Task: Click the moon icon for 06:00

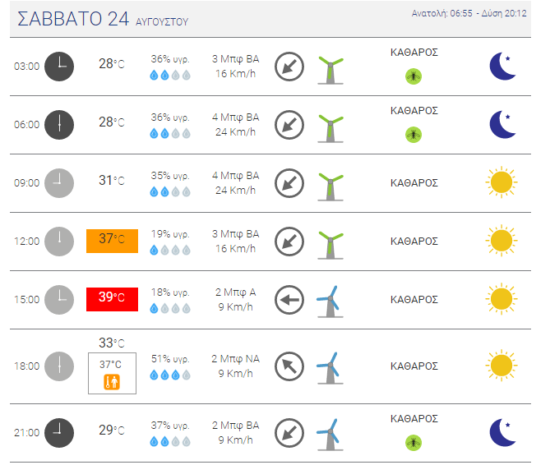Action: pyautogui.click(x=502, y=125)
